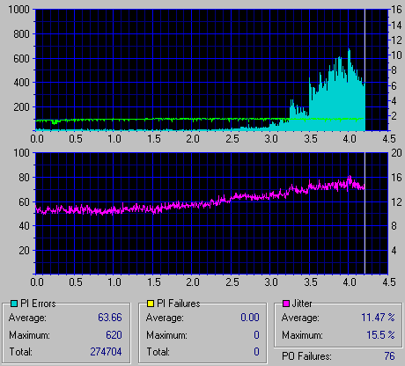The height and width of the screenshot is (366, 405).
Task: Click the magenta Jitter color swatch
Action: (x=285, y=304)
